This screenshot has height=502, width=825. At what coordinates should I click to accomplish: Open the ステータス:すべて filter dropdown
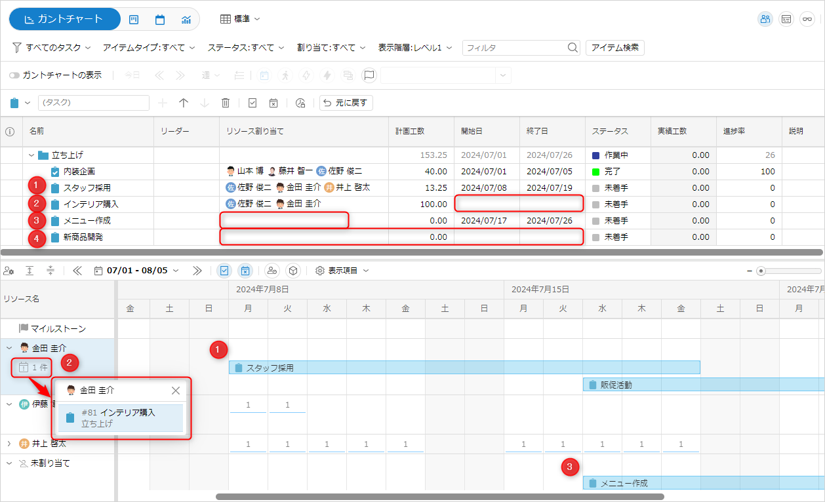click(x=246, y=48)
